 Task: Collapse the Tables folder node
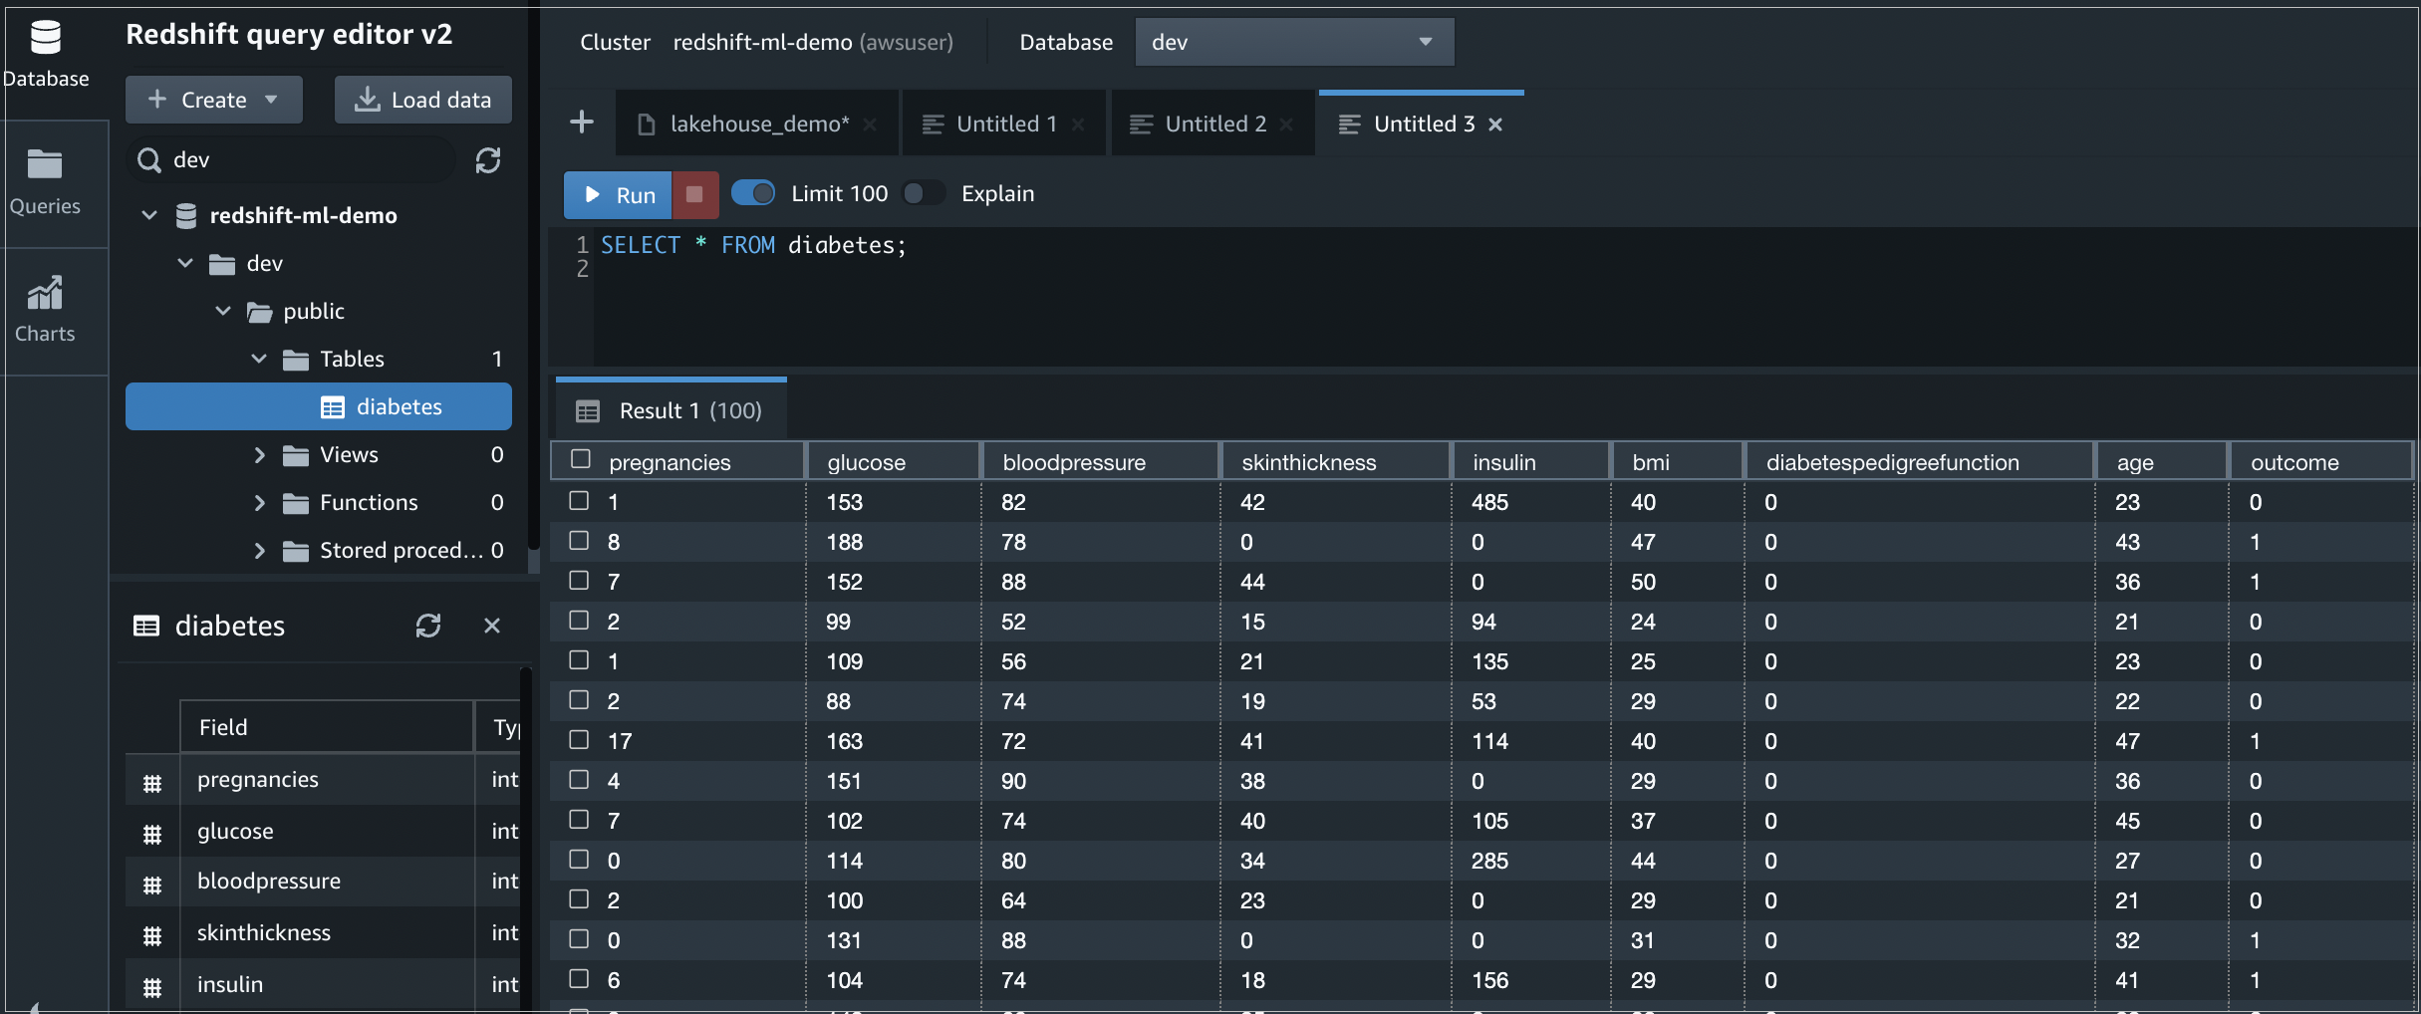[x=259, y=359]
